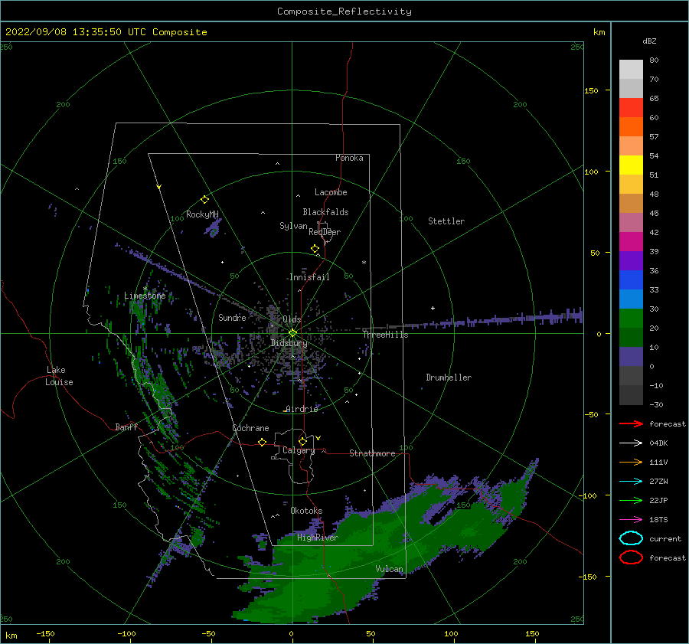Select the magenta 18TS arrow legend entry
Viewport: 689px width, 644px height.
click(x=631, y=519)
